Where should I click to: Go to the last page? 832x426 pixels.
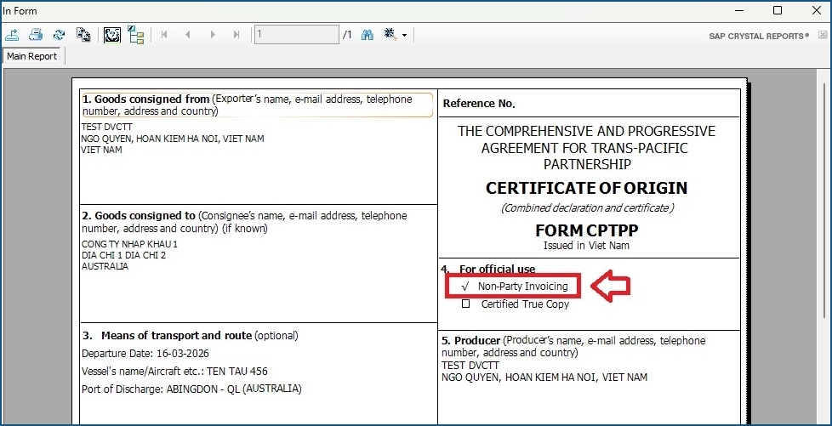click(236, 35)
